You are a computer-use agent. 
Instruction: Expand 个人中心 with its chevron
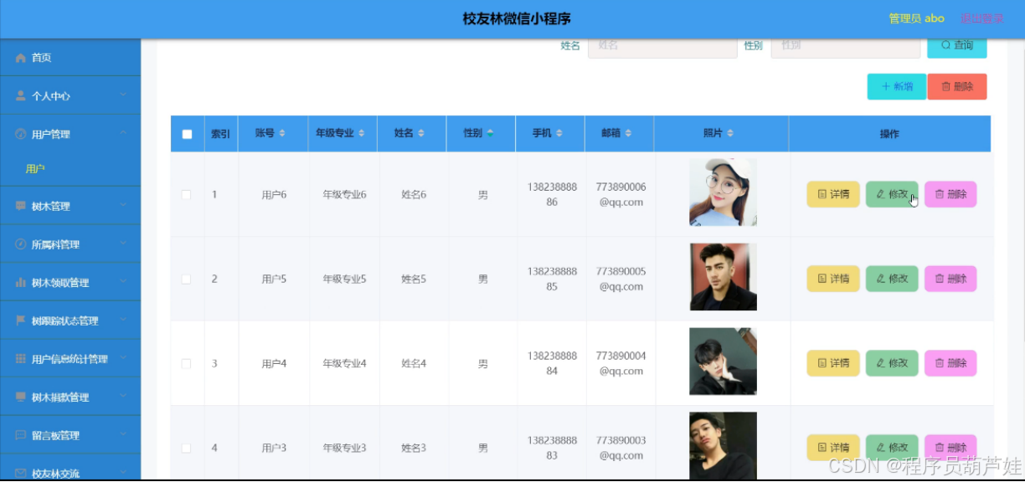pos(123,95)
